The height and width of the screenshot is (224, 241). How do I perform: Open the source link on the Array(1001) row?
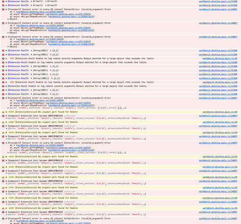(x=218, y=78)
